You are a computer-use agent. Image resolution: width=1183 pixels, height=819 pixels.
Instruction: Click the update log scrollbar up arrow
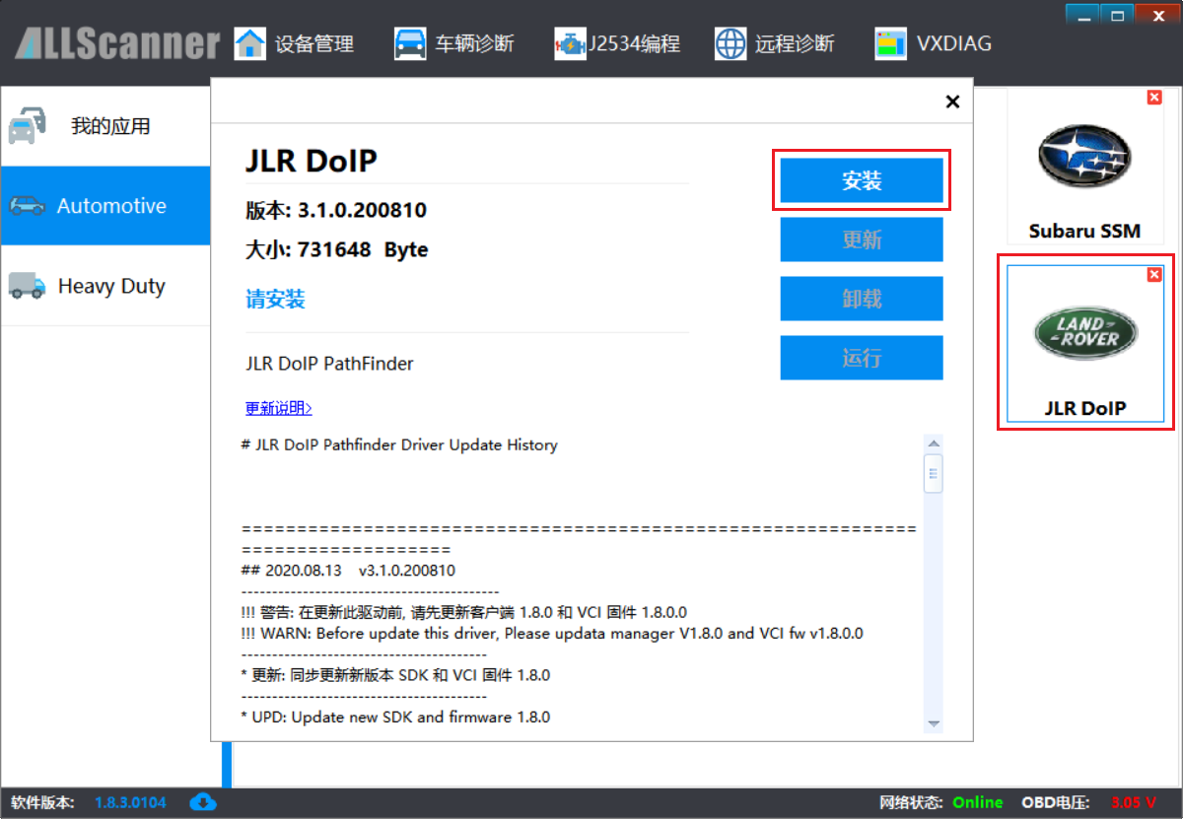[x=933, y=443]
